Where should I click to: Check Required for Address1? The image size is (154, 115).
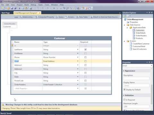tap(85, 65)
